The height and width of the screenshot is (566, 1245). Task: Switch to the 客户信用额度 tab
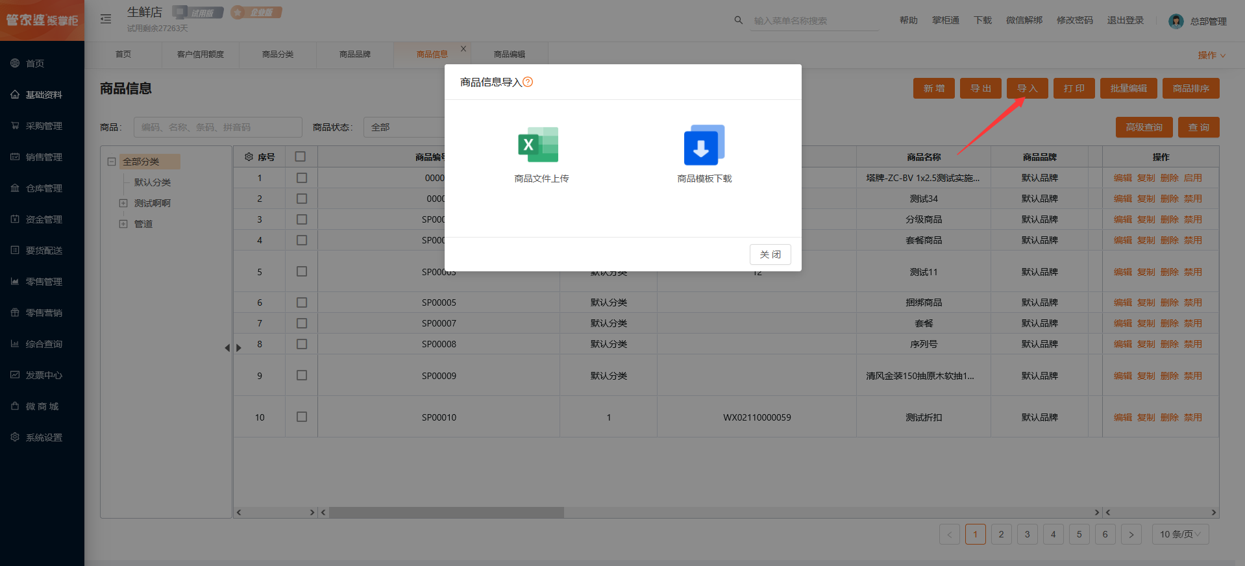pos(201,55)
